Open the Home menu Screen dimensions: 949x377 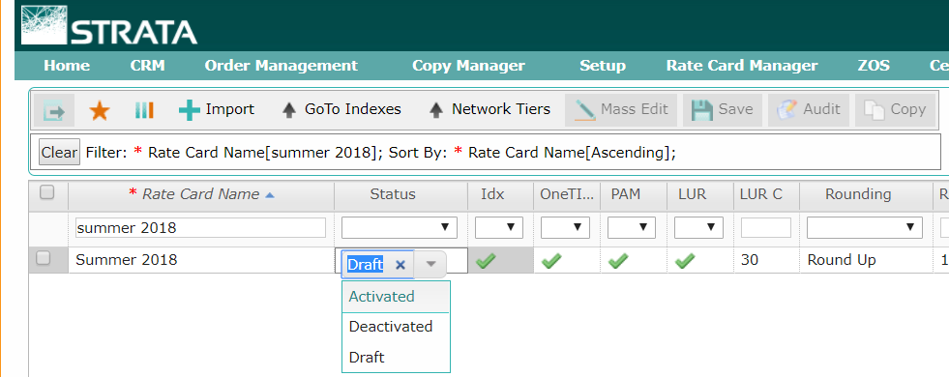click(x=67, y=66)
